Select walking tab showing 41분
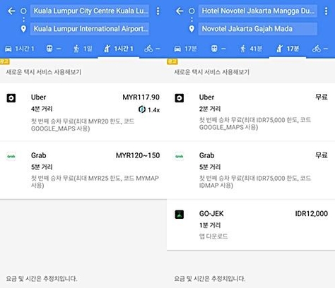 click(251, 49)
